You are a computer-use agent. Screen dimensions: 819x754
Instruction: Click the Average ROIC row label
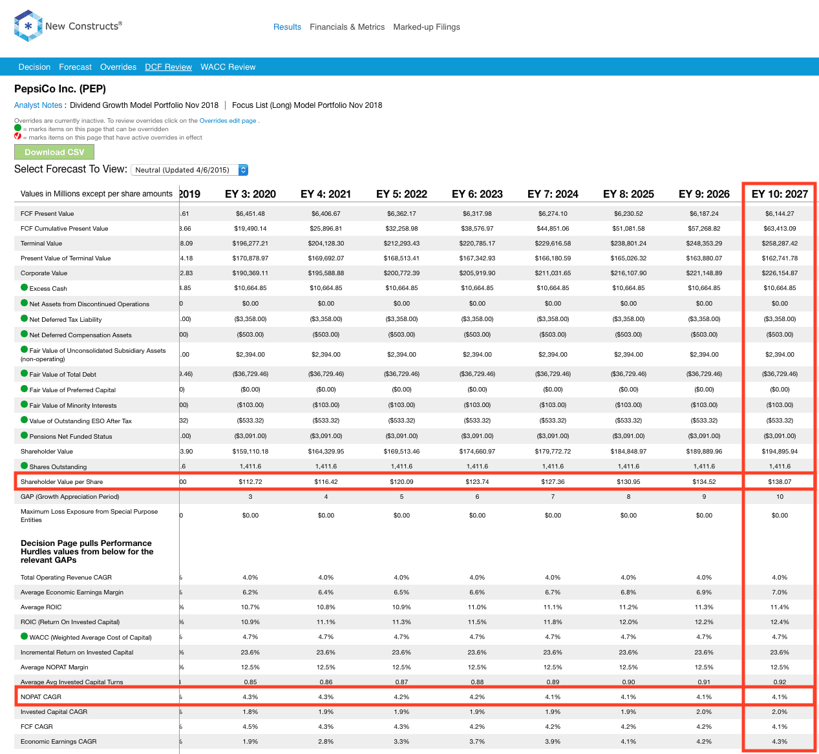41,607
